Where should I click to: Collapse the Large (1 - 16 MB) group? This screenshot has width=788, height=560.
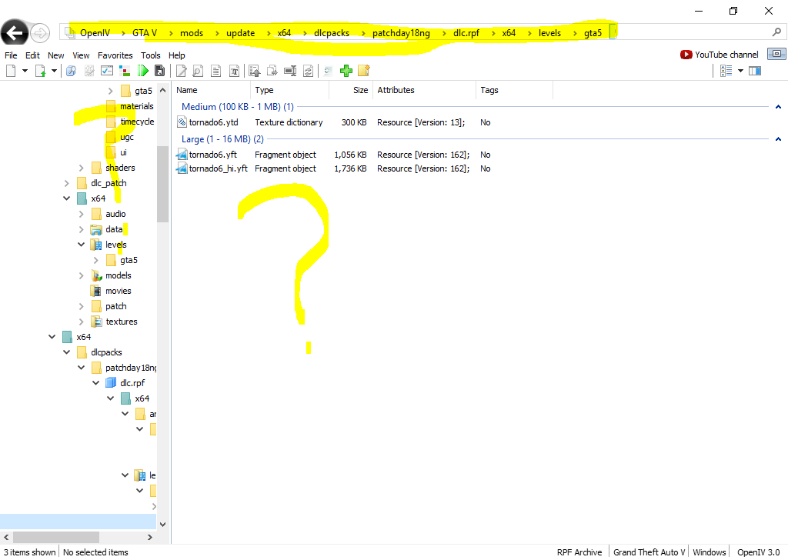778,139
